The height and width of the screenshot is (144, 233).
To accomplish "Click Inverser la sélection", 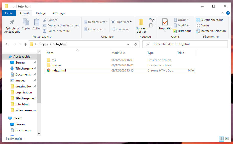I will click(x=211, y=31).
